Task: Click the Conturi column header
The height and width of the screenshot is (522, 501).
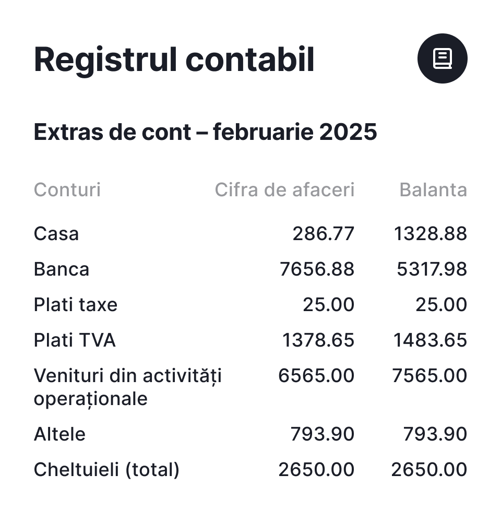Action: pos(67,190)
